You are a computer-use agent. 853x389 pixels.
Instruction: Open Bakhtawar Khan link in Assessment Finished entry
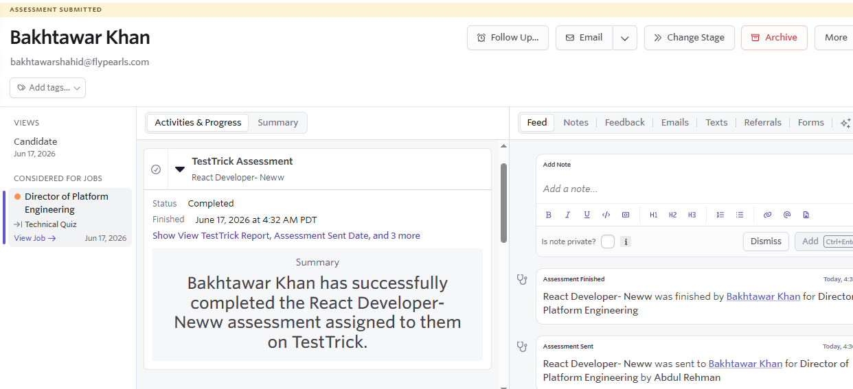click(763, 296)
